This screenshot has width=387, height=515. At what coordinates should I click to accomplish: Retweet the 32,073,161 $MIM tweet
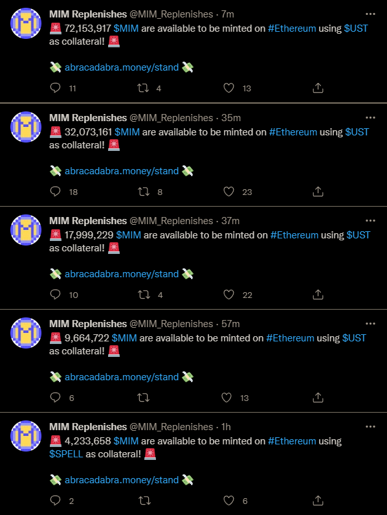click(x=144, y=192)
